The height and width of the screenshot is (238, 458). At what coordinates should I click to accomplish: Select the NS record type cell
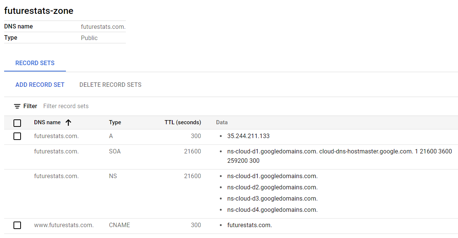coord(113,176)
